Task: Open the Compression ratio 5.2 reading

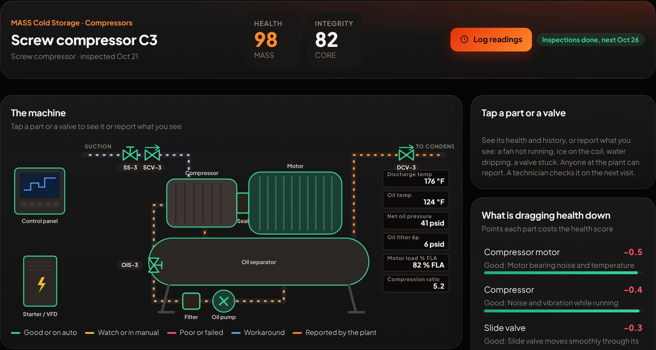Action: click(416, 284)
